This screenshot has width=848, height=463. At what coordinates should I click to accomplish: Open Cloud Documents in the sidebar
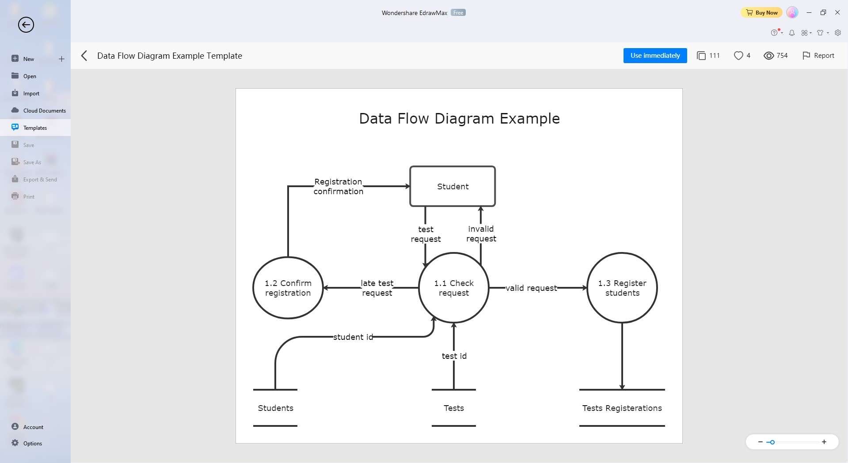[44, 110]
